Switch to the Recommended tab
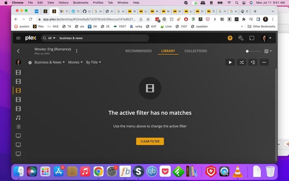 pyautogui.click(x=139, y=51)
